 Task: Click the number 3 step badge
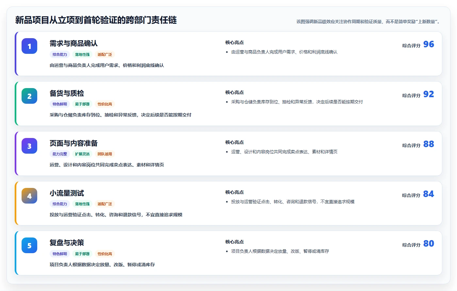(29, 146)
